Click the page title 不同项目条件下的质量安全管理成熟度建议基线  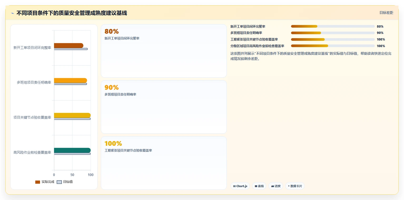click(72, 13)
